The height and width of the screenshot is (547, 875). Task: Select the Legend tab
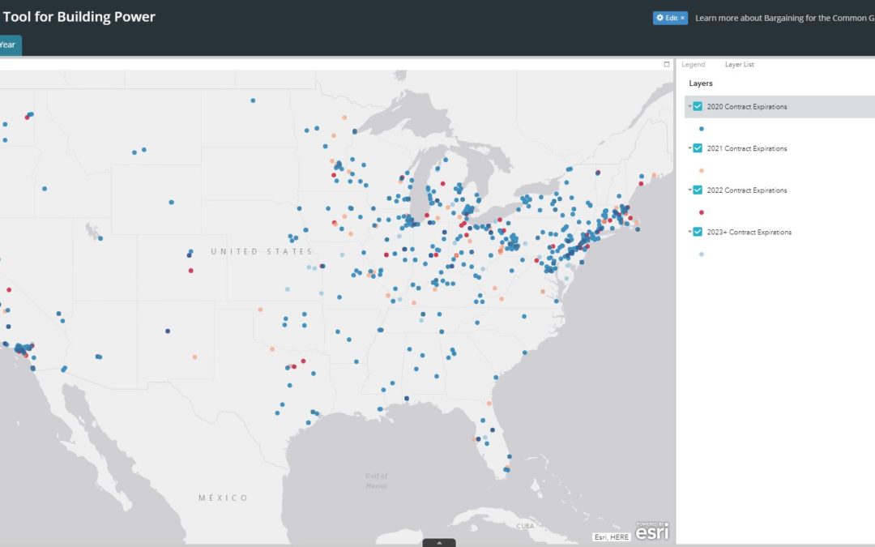[x=694, y=64]
